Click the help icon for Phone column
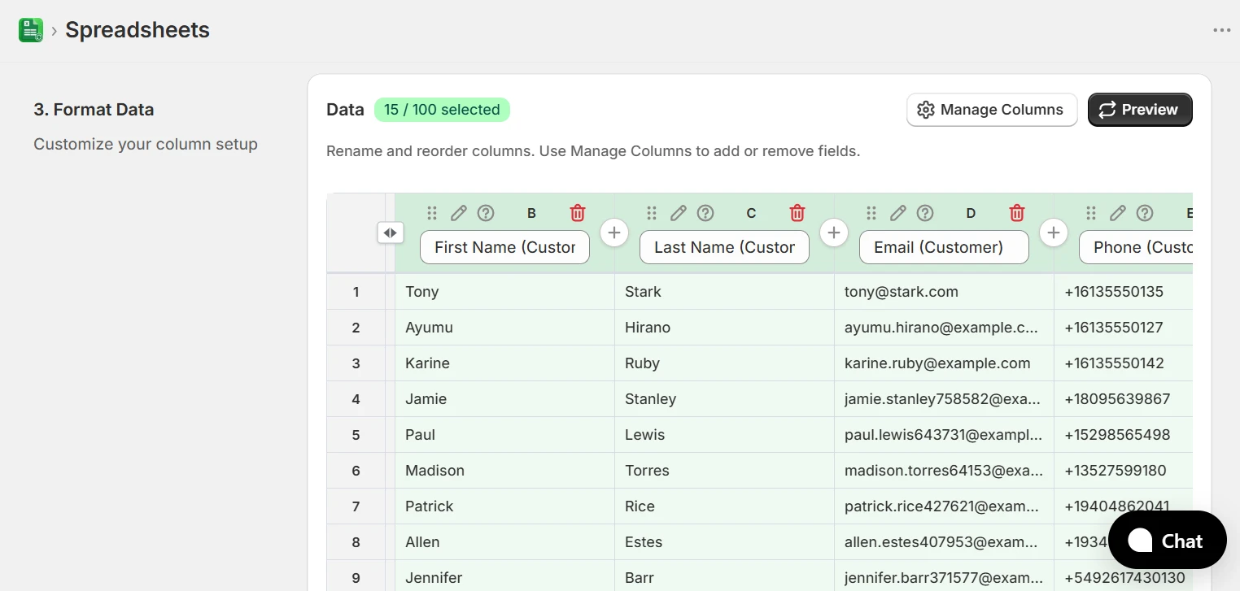The height and width of the screenshot is (591, 1240). pyautogui.click(x=1145, y=213)
